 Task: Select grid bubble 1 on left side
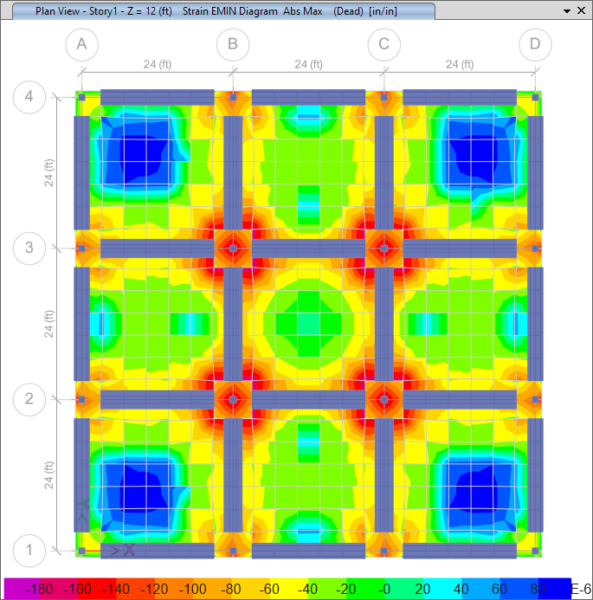(29, 551)
